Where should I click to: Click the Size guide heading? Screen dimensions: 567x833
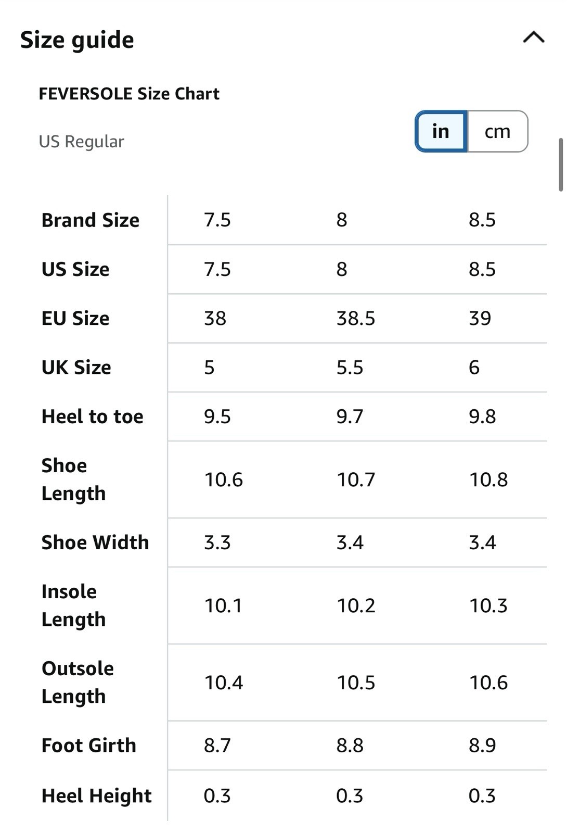tap(77, 40)
